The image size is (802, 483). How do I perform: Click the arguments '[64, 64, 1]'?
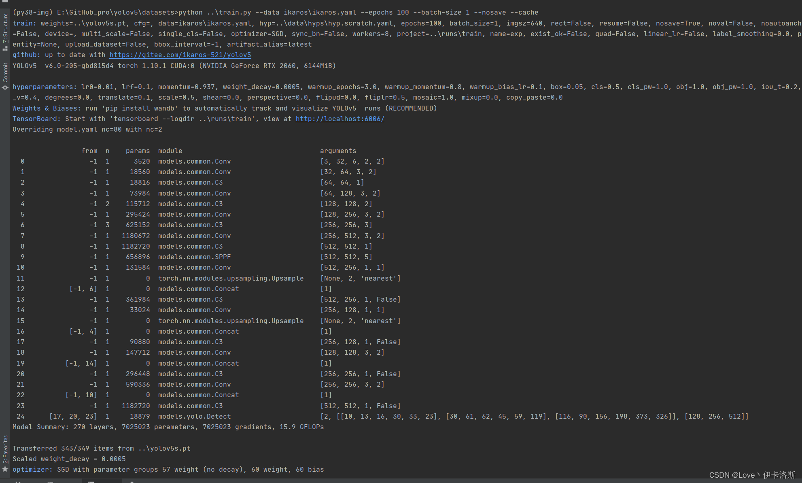342,183
